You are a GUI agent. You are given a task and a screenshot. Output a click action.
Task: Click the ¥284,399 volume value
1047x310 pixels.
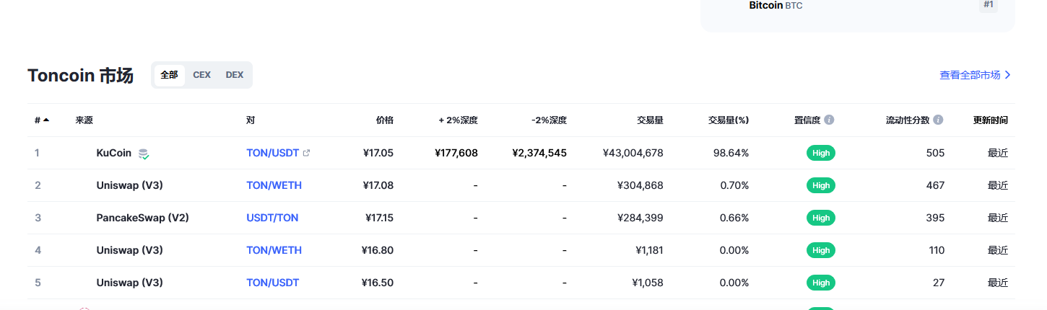[640, 218]
